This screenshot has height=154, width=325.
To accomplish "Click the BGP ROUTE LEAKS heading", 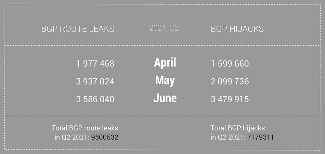I will 78,29.
